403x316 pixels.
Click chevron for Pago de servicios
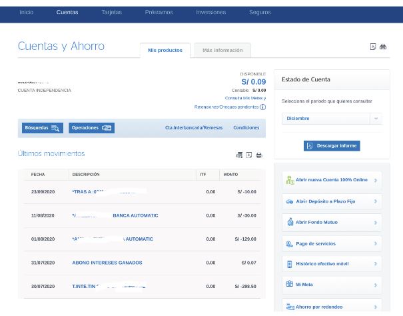pos(376,243)
